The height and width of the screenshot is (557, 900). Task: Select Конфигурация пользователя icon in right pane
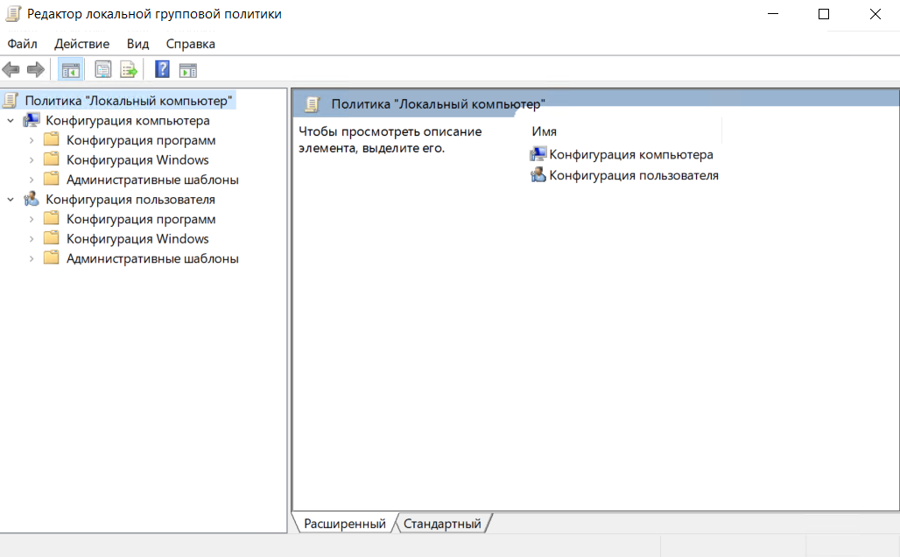point(538,175)
